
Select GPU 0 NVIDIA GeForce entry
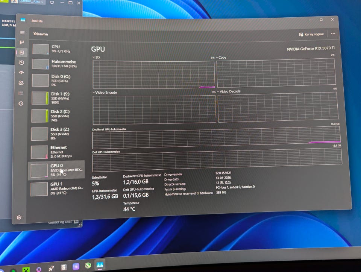(x=56, y=170)
